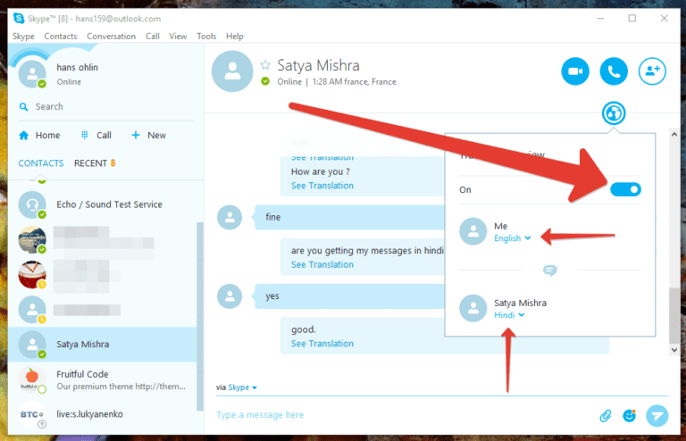Start a voice call with Satya Mishra
This screenshot has width=686, height=441.
pos(614,71)
